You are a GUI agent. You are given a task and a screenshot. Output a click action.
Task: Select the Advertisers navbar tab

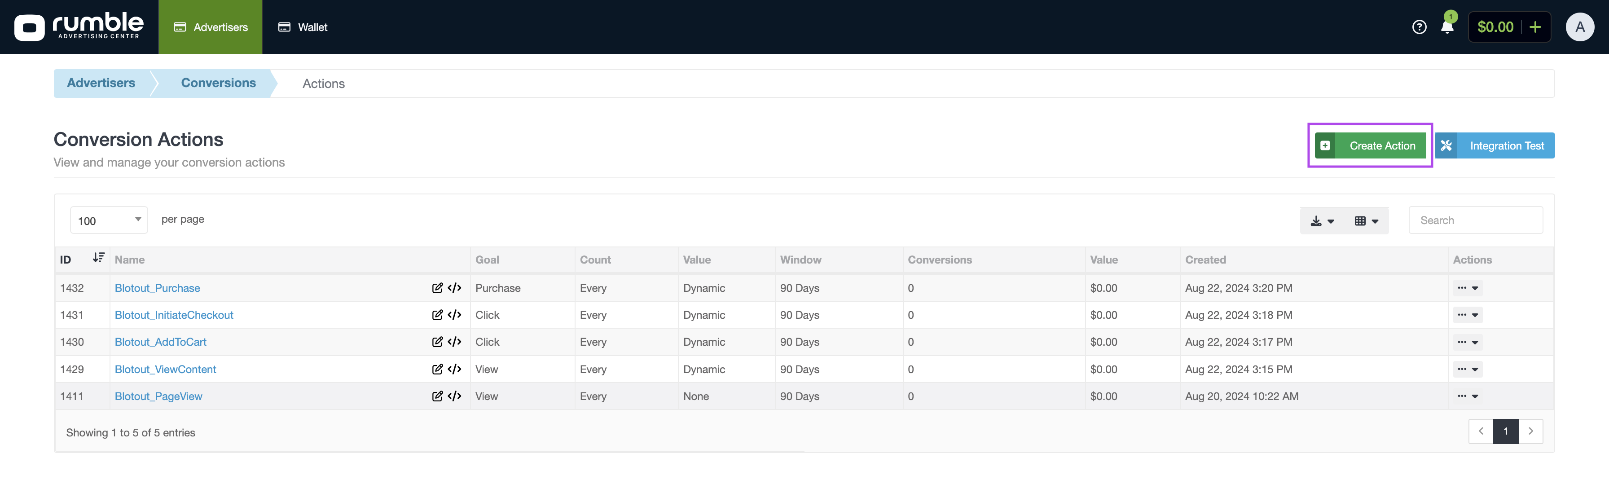tap(211, 27)
